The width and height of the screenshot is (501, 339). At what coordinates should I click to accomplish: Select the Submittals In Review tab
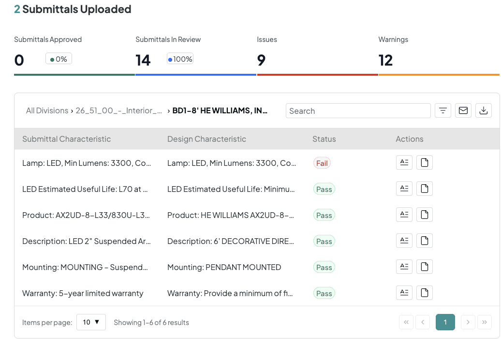pos(196,55)
